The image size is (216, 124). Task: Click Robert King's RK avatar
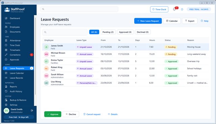[47, 68]
